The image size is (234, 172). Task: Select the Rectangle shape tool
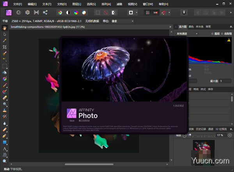pyautogui.click(x=5, y=142)
